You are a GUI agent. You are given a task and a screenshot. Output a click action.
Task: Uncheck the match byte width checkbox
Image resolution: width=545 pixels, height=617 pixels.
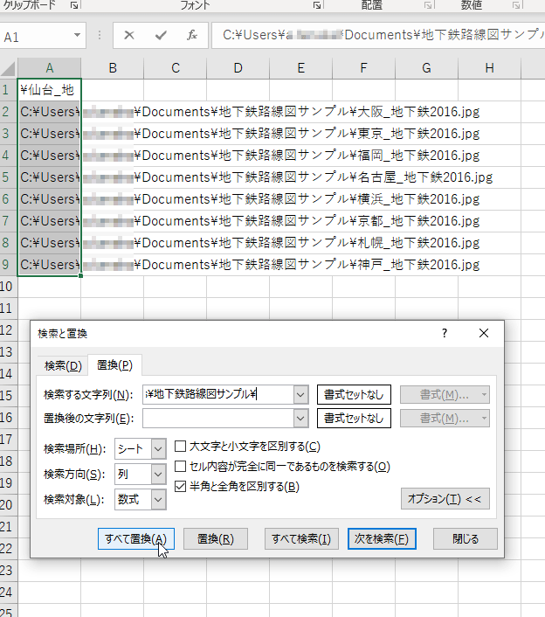pos(181,486)
